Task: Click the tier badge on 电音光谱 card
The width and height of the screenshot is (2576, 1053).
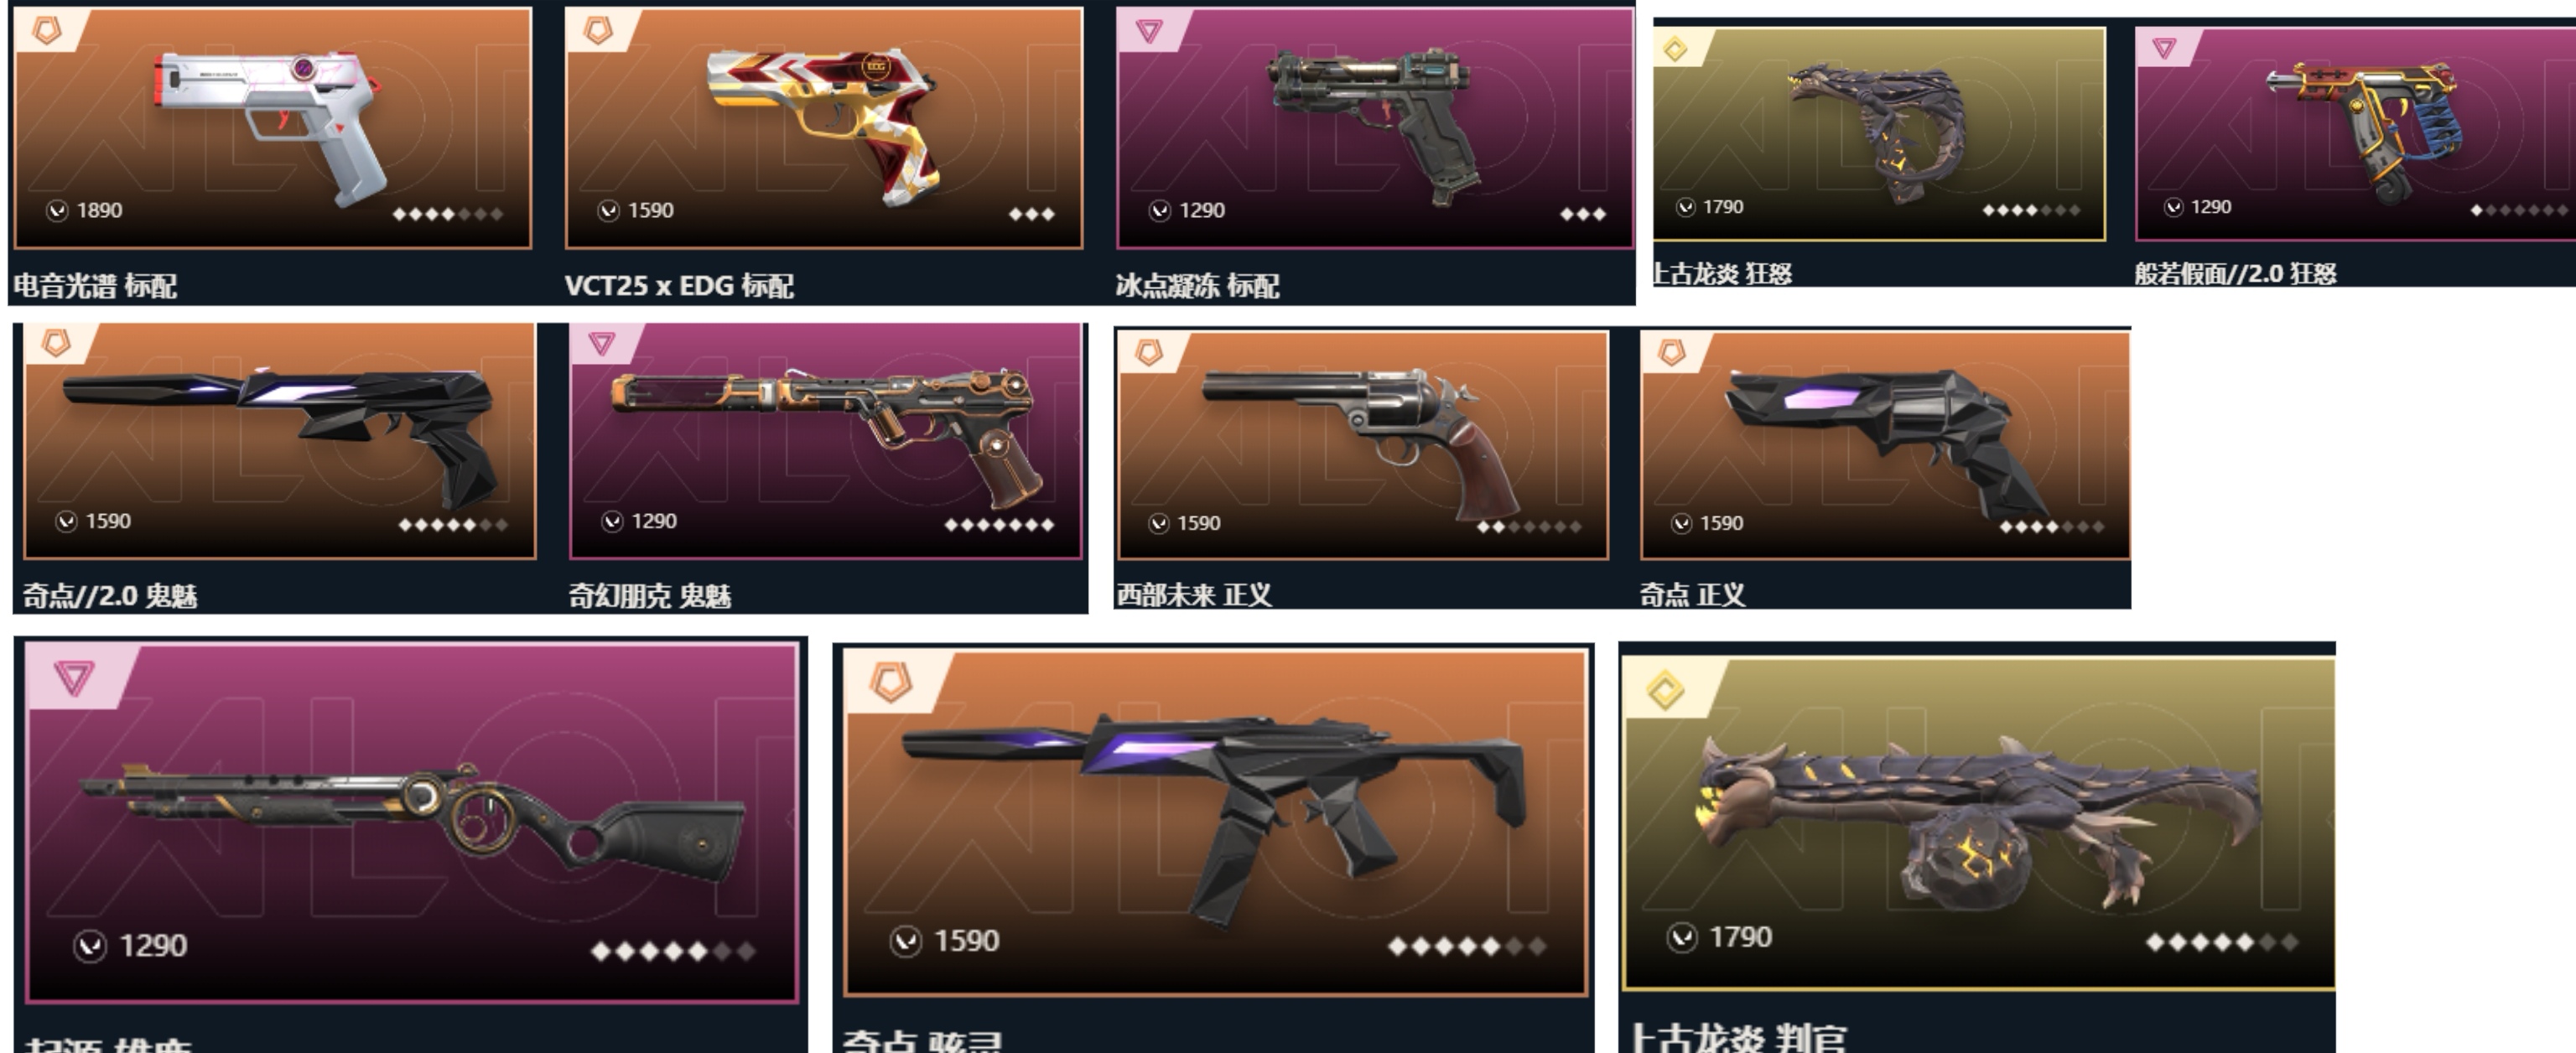Action: [48, 30]
